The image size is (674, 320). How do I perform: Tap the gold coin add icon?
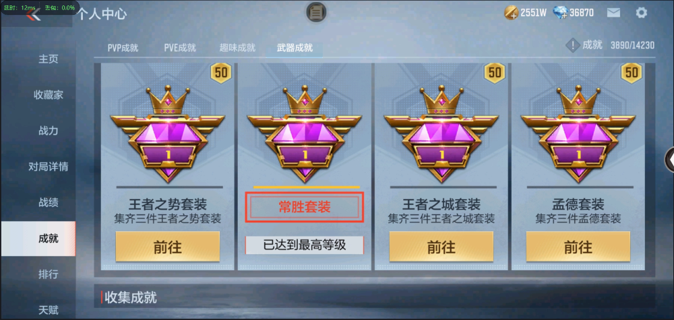point(511,13)
